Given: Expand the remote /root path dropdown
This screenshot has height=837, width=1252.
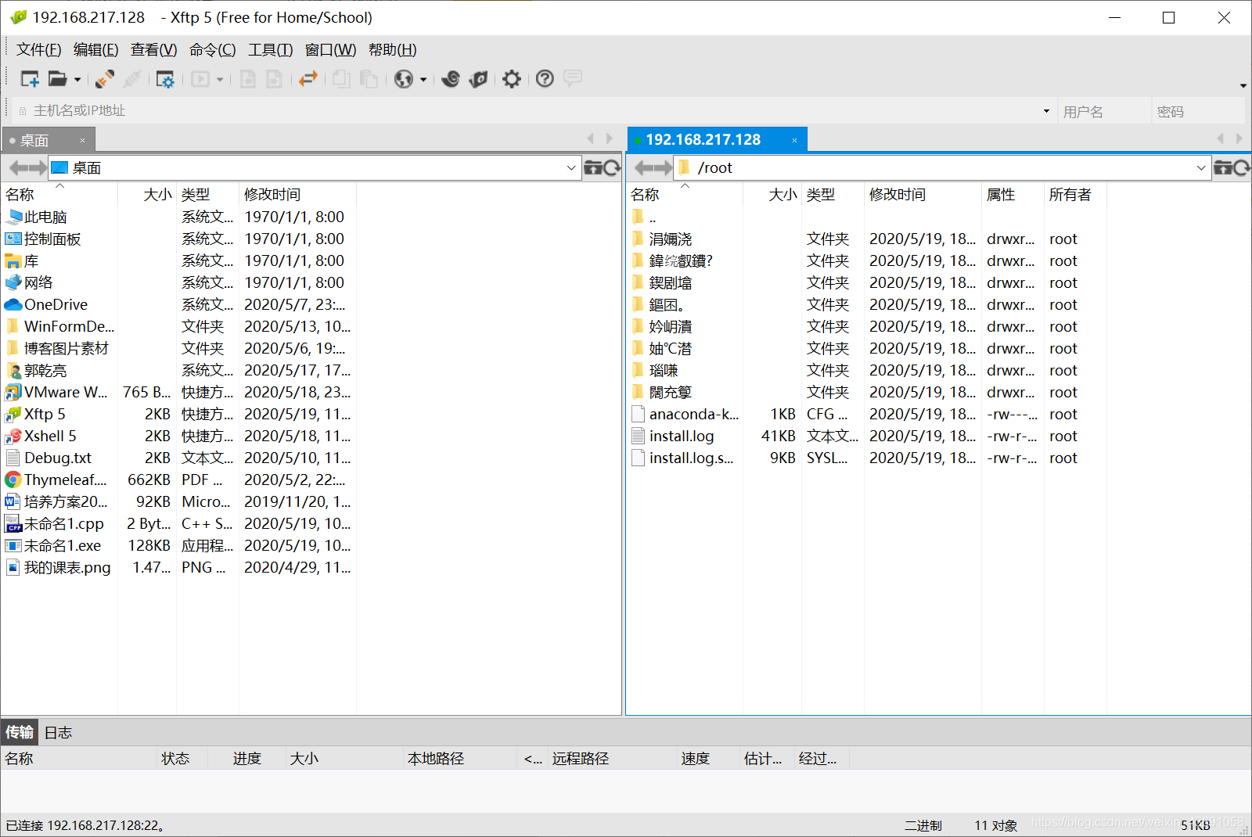Looking at the screenshot, I should click(1201, 168).
